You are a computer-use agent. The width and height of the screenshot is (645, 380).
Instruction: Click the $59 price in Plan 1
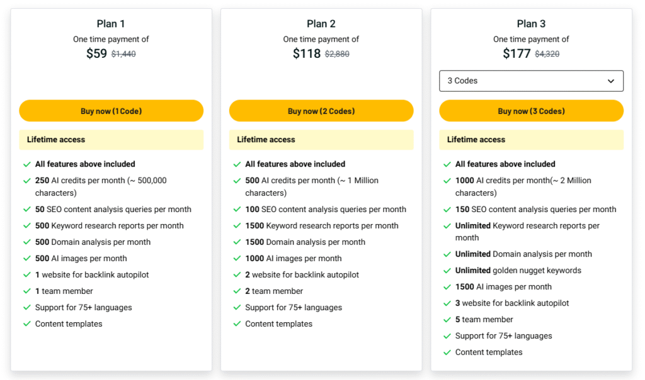(96, 53)
